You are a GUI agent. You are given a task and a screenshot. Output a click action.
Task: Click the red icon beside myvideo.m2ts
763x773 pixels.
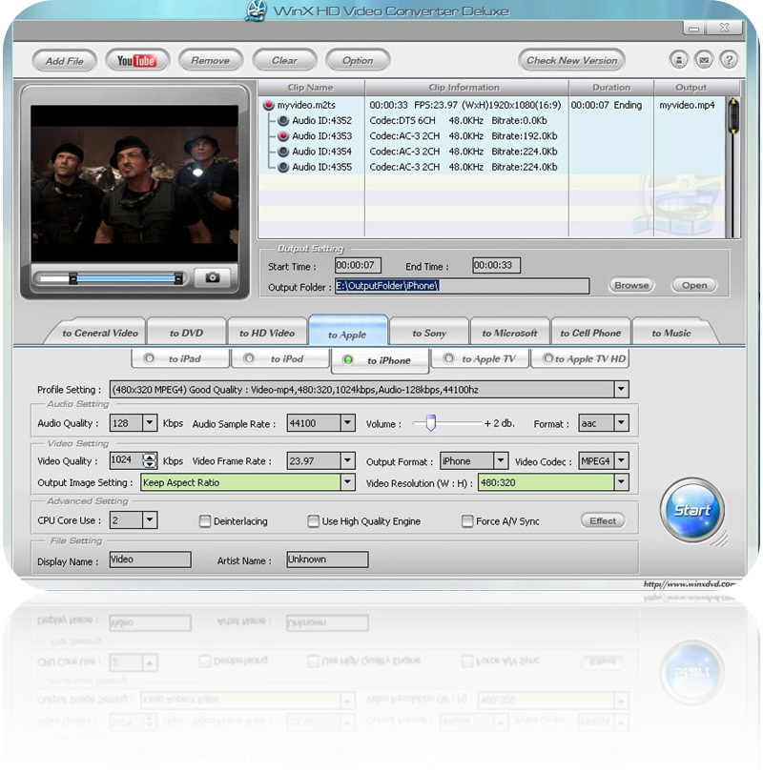(268, 105)
